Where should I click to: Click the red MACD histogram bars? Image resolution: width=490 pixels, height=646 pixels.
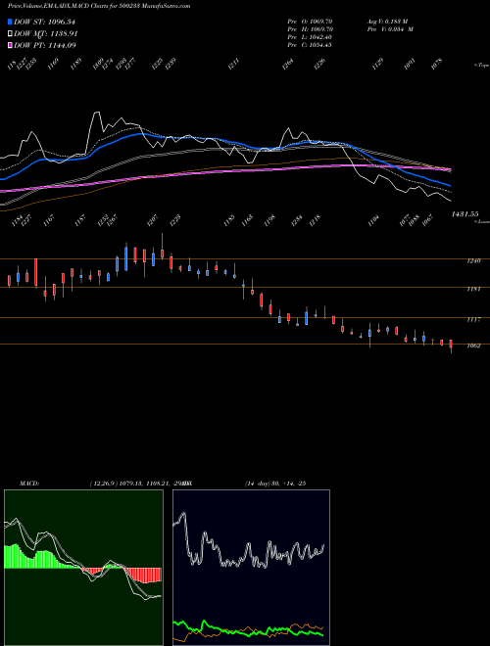(x=144, y=576)
